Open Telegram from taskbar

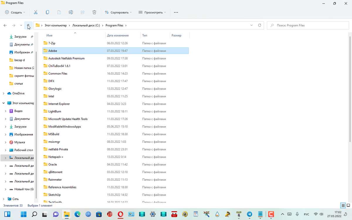click(249, 214)
